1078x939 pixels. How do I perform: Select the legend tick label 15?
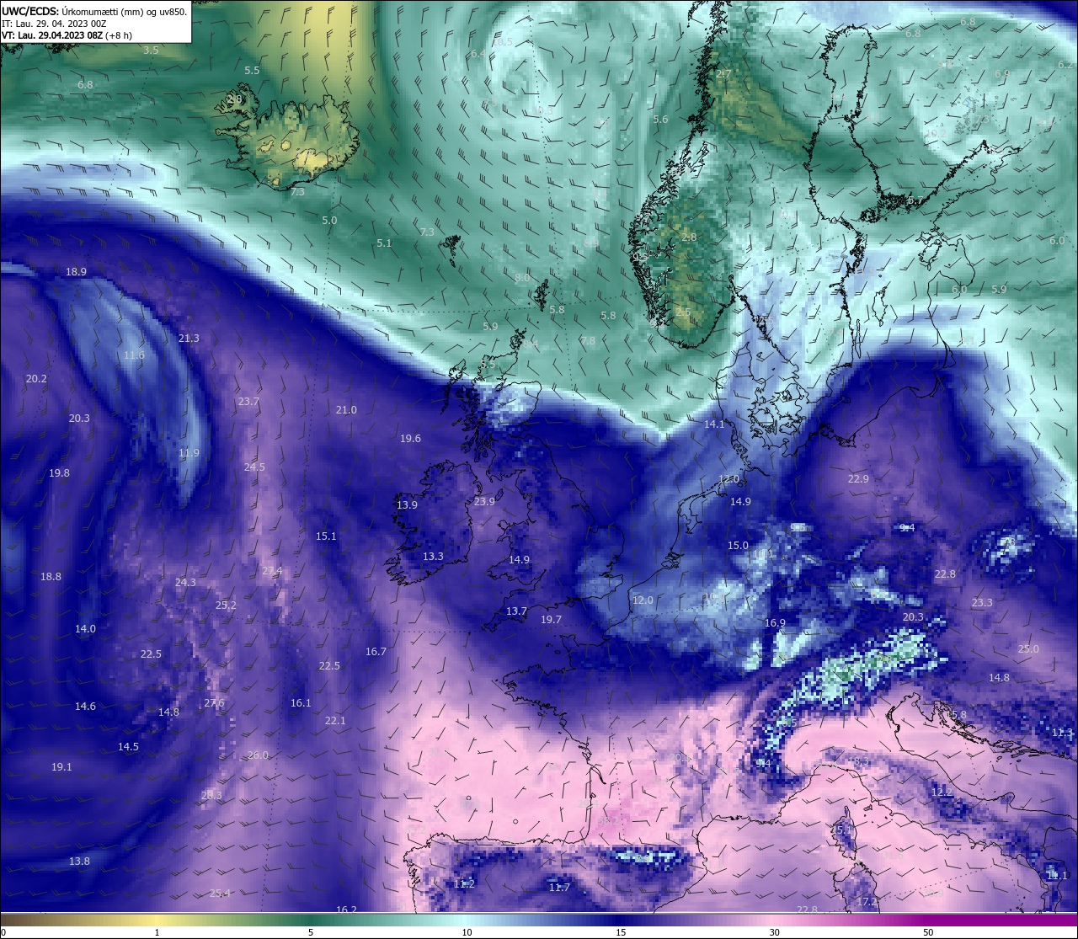tap(621, 932)
